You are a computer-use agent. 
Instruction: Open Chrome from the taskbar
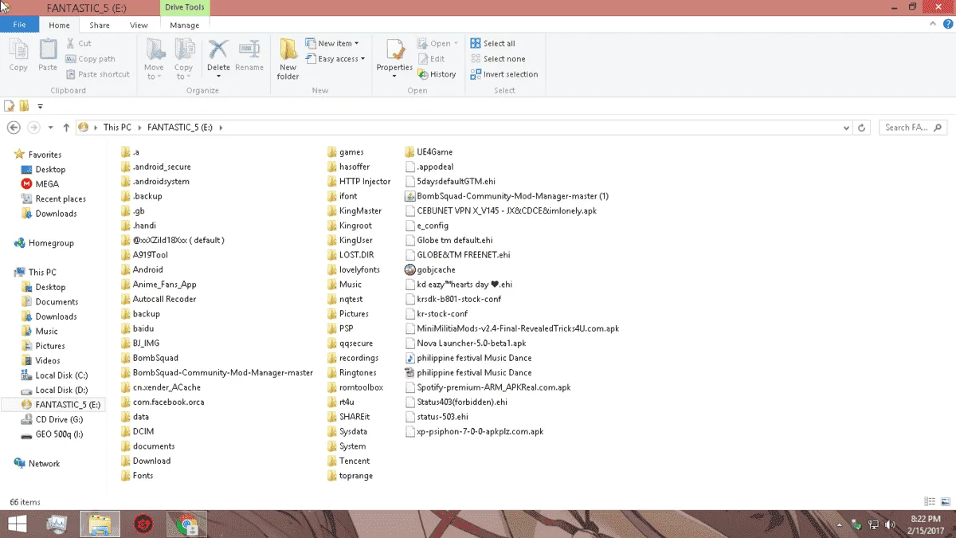[x=186, y=524]
